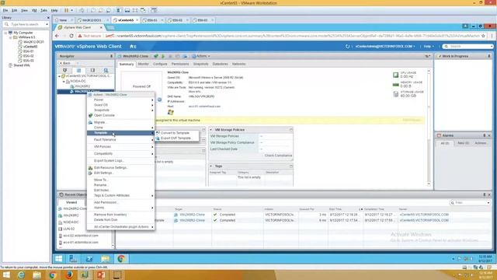Open the vCenter65 Workstation tab
This screenshot has height=280, width=497.
click(126, 20)
